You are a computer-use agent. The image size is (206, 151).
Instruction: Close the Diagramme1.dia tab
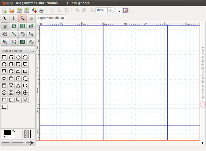point(63,18)
